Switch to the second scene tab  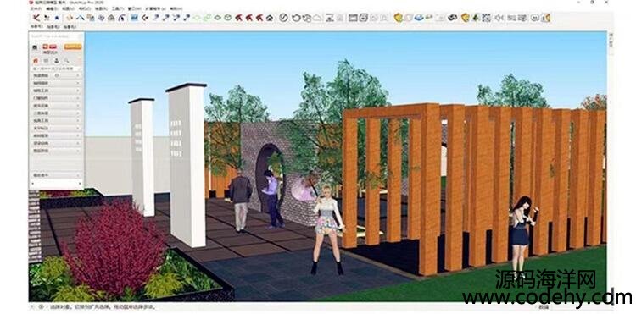[53, 27]
